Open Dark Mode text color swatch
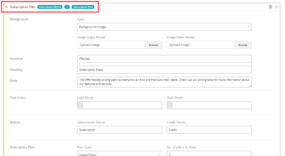285x156 pixels. [170, 105]
